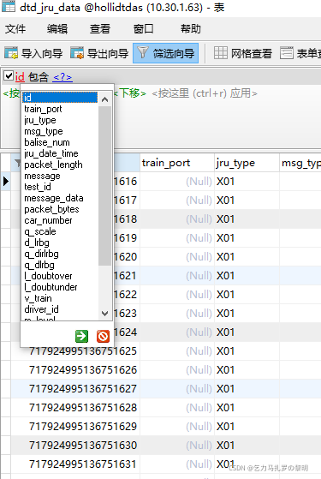Click X01 jru_type cell in row 717924995136751630
The width and height of the screenshot is (321, 479).
coord(247,446)
